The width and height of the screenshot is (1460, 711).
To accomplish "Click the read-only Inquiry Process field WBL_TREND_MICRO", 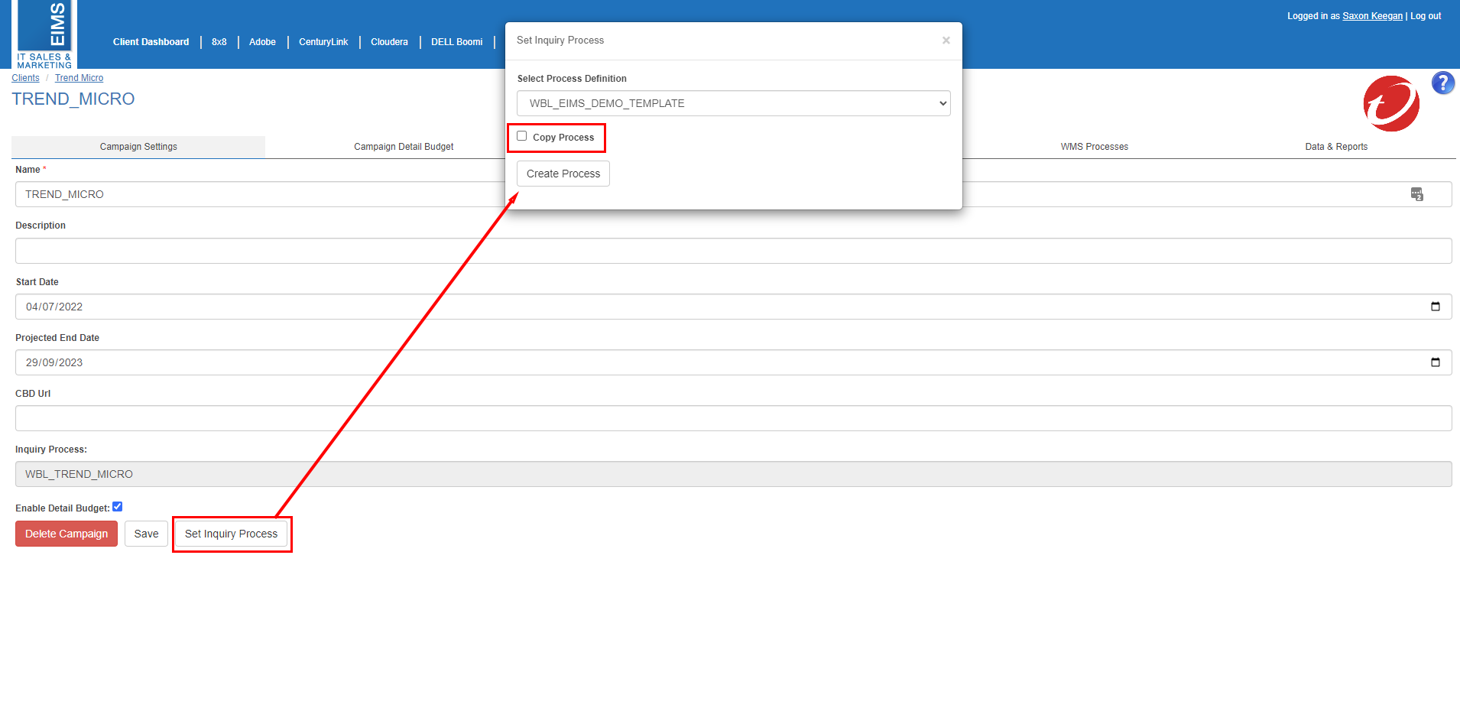I will click(733, 474).
